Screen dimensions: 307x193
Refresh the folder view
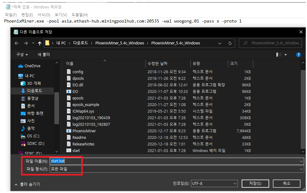[x=230, y=43]
